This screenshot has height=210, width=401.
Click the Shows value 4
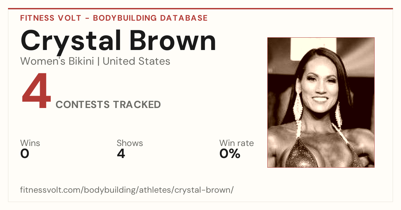(x=121, y=154)
